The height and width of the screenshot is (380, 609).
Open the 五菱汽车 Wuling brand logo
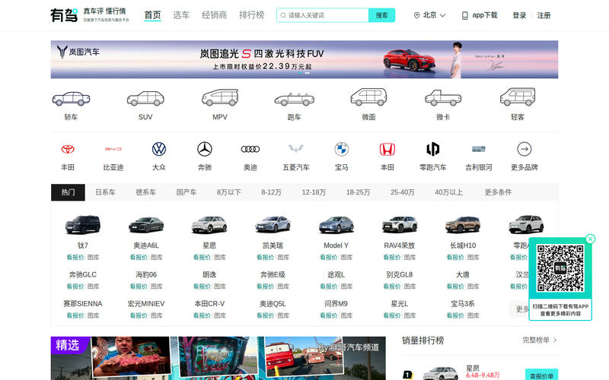click(x=296, y=149)
